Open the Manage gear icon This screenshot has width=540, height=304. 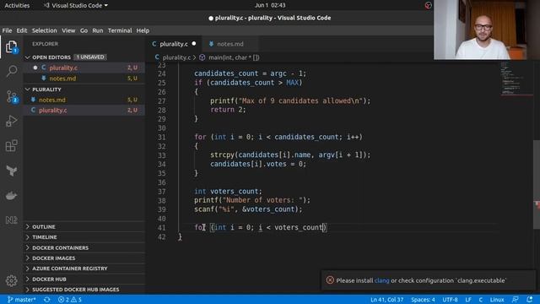(x=11, y=280)
